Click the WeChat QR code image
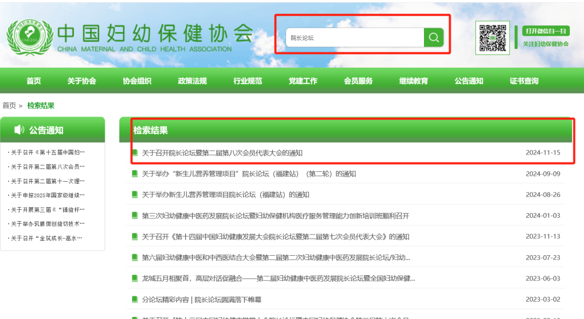 [x=492, y=38]
